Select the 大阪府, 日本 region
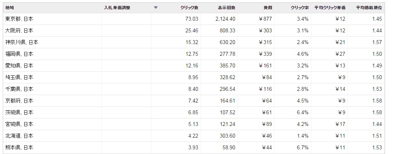Screen dimensions: 394x154 point(19,31)
